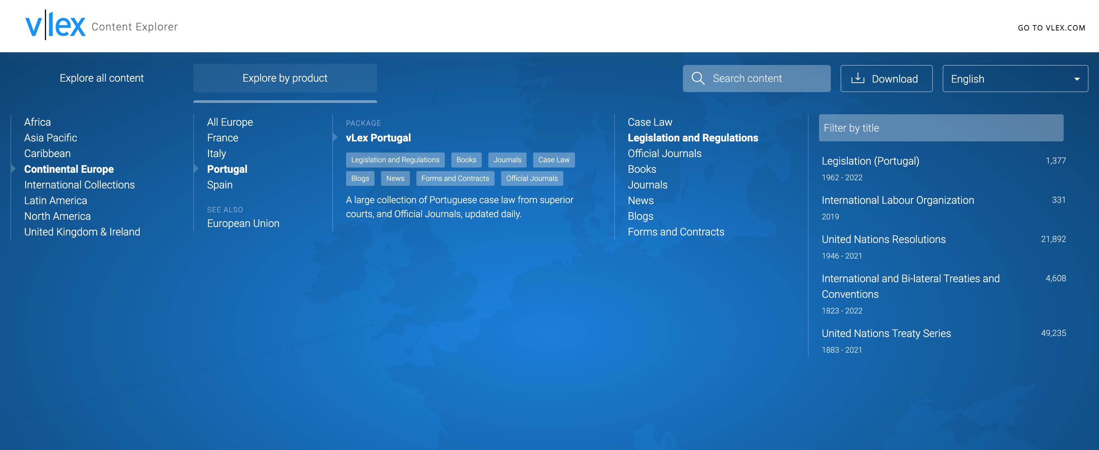The image size is (1099, 450).
Task: Click the Books tag
Action: [x=466, y=160]
